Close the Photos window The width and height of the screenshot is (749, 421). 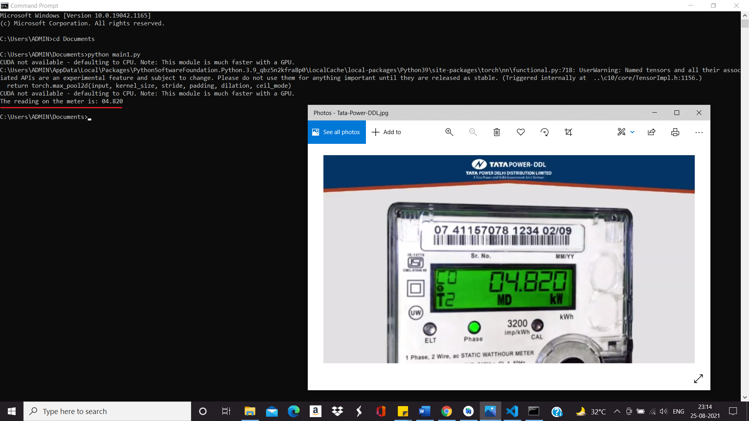point(699,113)
